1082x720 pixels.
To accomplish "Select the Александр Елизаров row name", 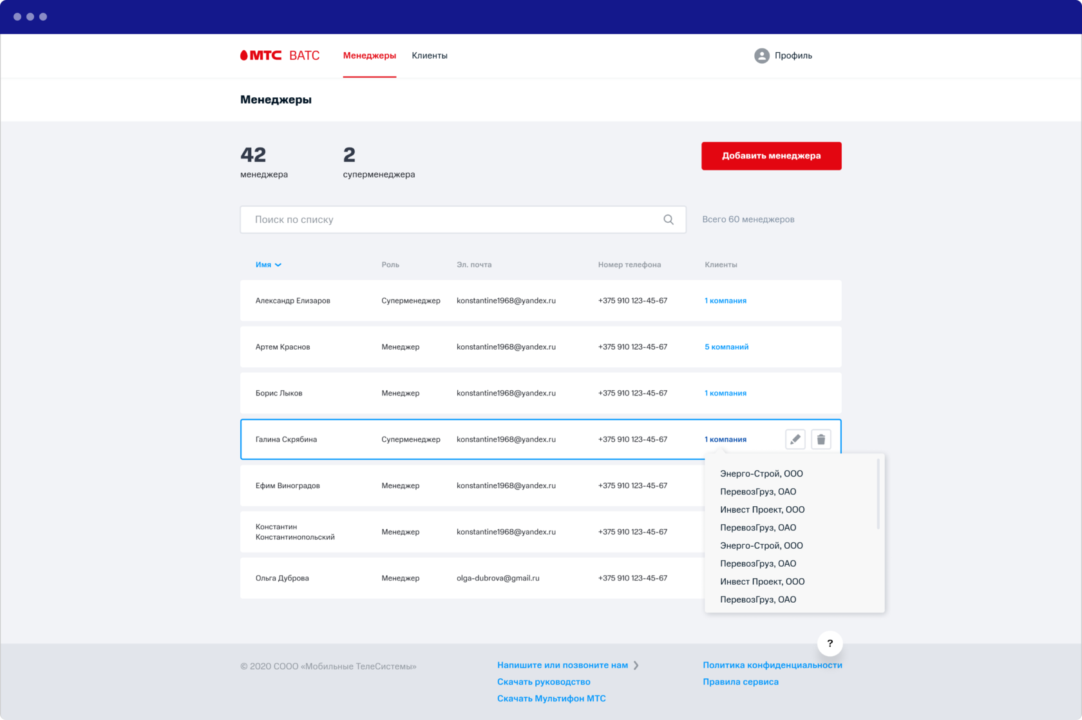I will (292, 301).
